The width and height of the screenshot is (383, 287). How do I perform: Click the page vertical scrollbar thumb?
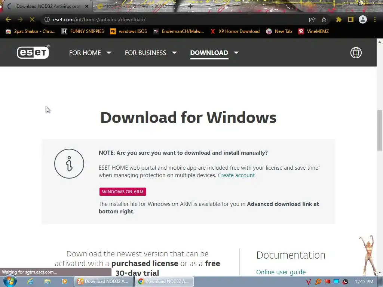[380, 130]
